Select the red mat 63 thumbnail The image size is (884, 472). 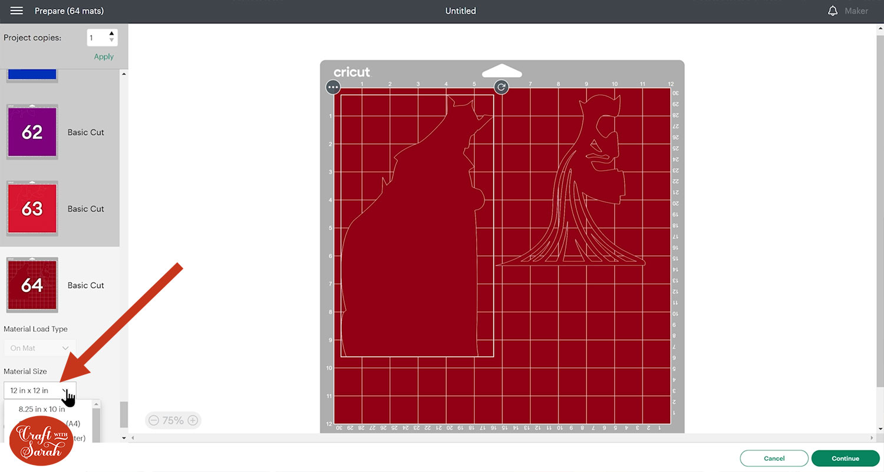pyautogui.click(x=32, y=209)
